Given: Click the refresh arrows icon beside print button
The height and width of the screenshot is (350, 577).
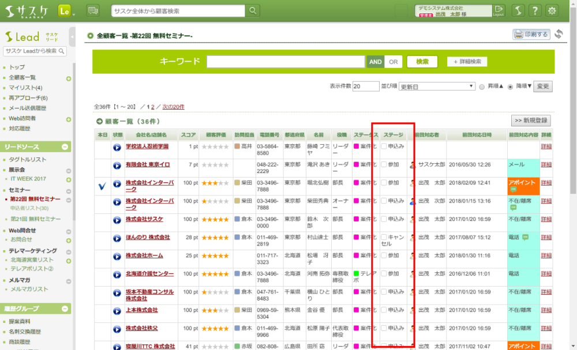Looking at the screenshot, I should tap(559, 35).
